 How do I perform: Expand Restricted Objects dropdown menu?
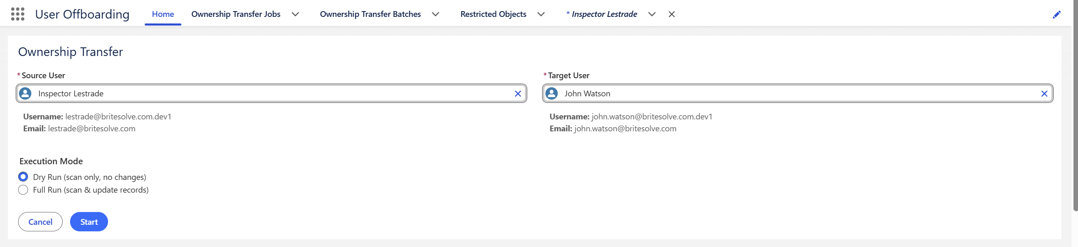pos(541,14)
